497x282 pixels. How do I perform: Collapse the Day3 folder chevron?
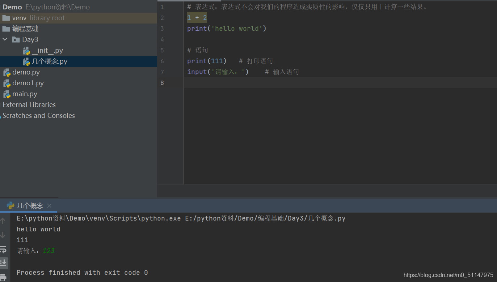[x=5, y=39]
